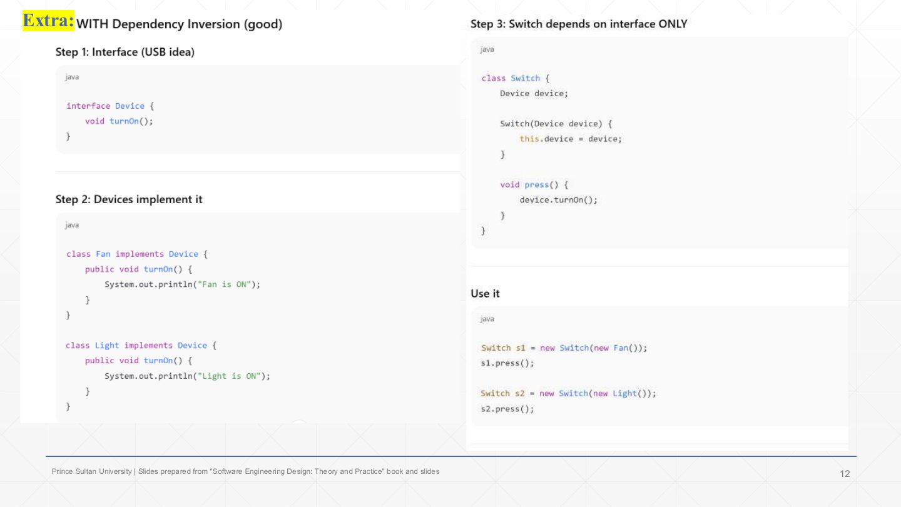
Task: Click "public void turnOn() {" inside class Light
Action: 138,361
